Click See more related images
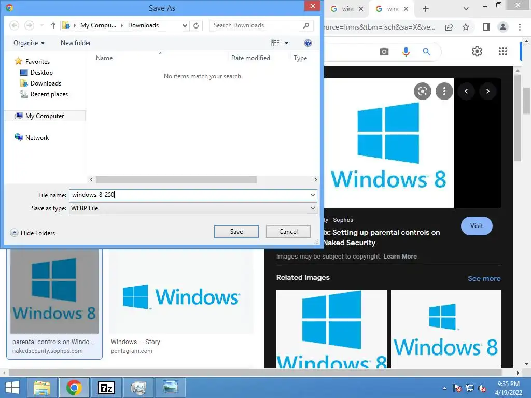 484,278
